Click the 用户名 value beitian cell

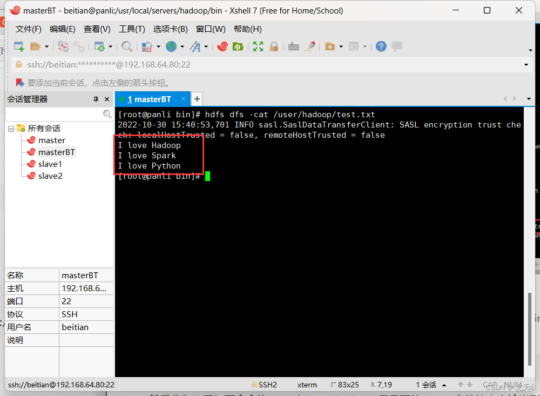(86, 327)
